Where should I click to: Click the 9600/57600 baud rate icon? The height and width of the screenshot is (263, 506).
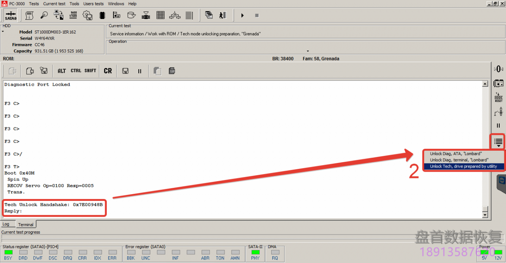pyautogui.click(x=73, y=15)
